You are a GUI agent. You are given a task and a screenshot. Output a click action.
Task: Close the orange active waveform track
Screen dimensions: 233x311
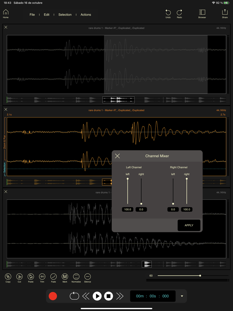[6, 109]
